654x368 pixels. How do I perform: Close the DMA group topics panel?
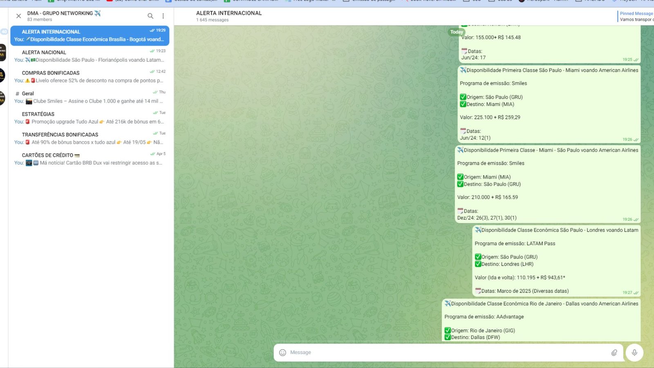(x=18, y=16)
